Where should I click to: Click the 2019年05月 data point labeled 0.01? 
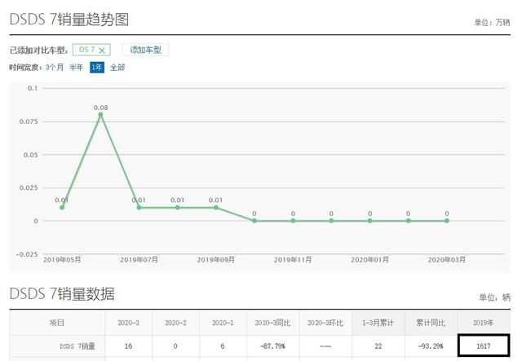62,207
